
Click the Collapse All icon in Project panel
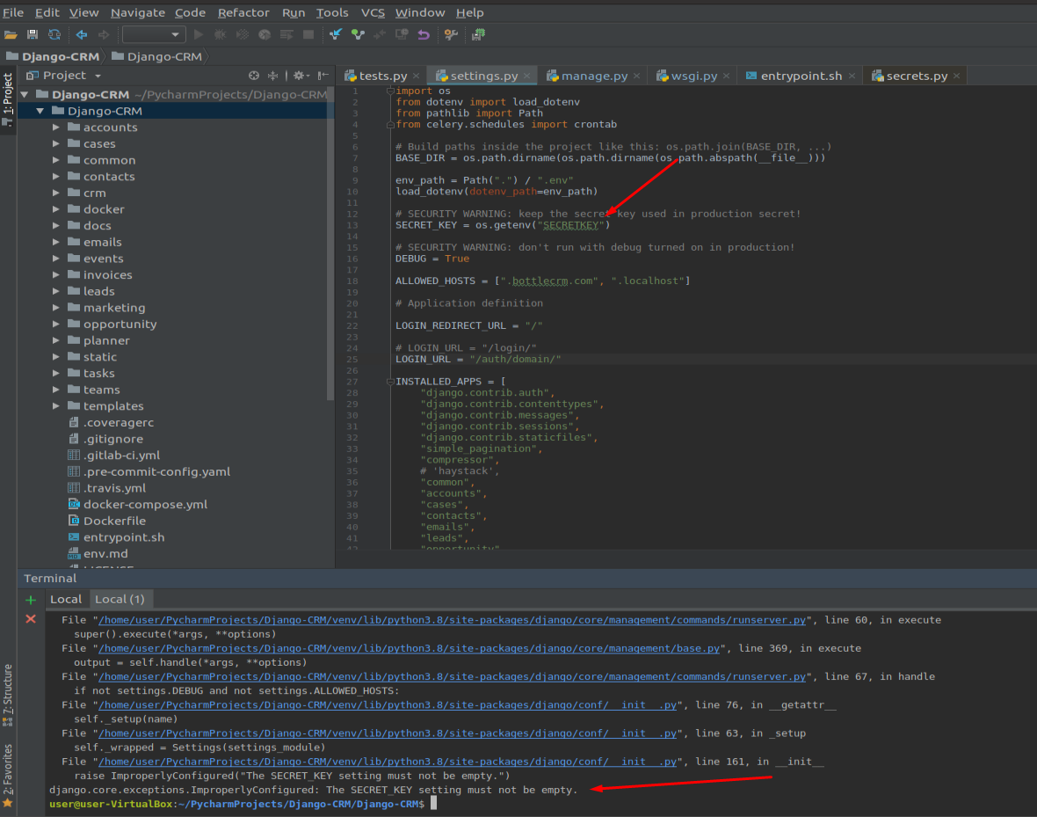272,76
